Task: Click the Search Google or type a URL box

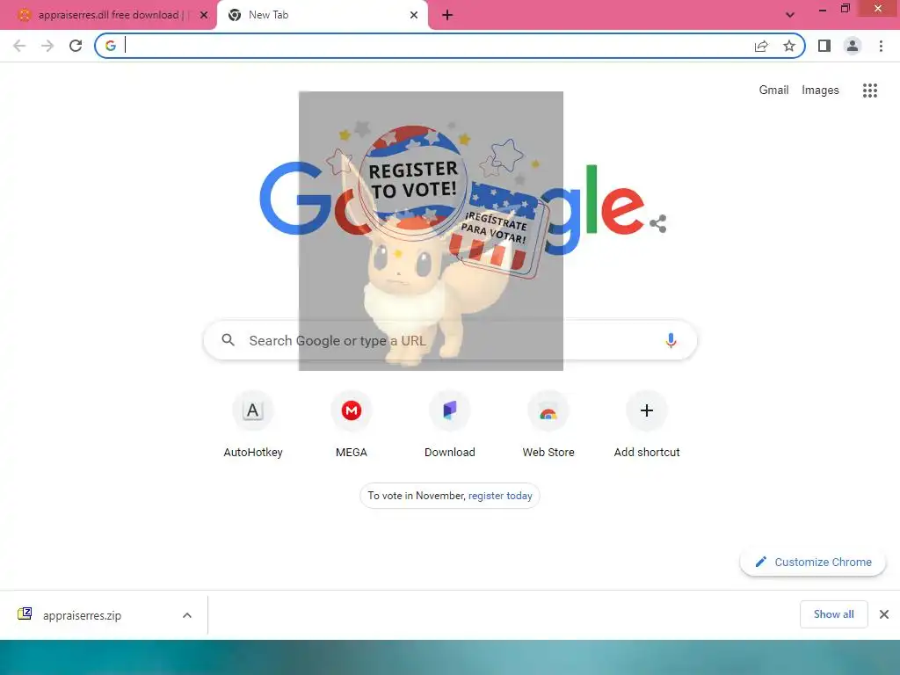Action: (450, 340)
